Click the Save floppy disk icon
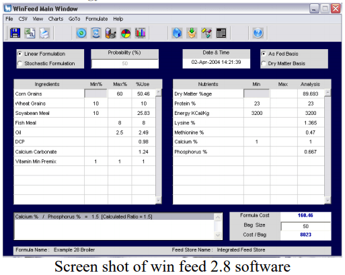The height and width of the screenshot is (275, 345). tap(15, 33)
